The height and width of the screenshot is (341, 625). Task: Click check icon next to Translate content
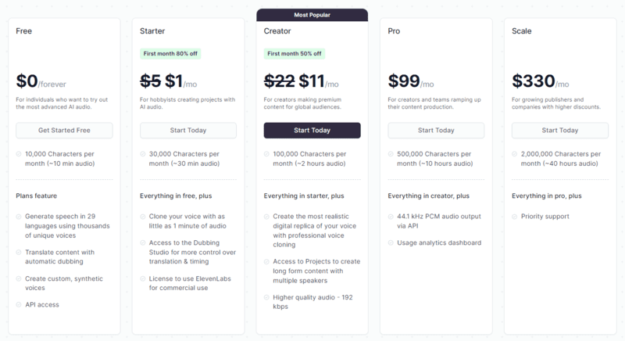click(19, 253)
